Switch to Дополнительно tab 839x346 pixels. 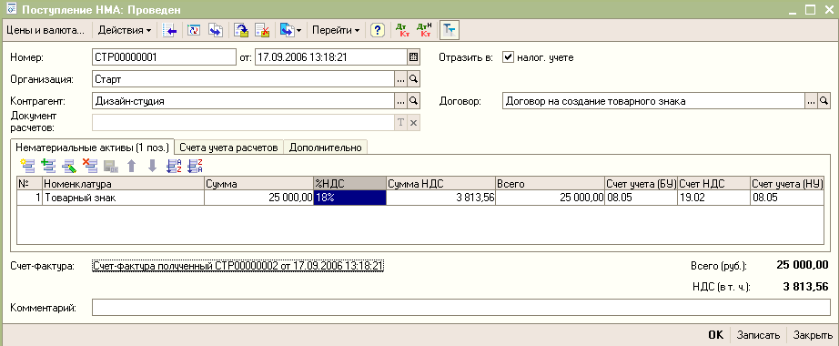(326, 148)
